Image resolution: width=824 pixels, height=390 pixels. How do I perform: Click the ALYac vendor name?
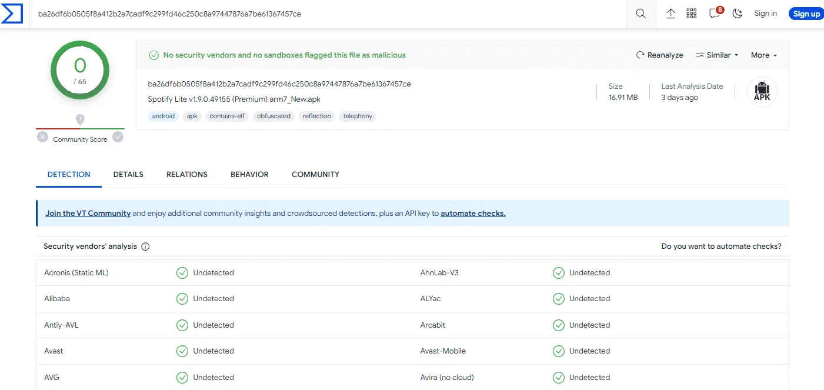(x=431, y=299)
